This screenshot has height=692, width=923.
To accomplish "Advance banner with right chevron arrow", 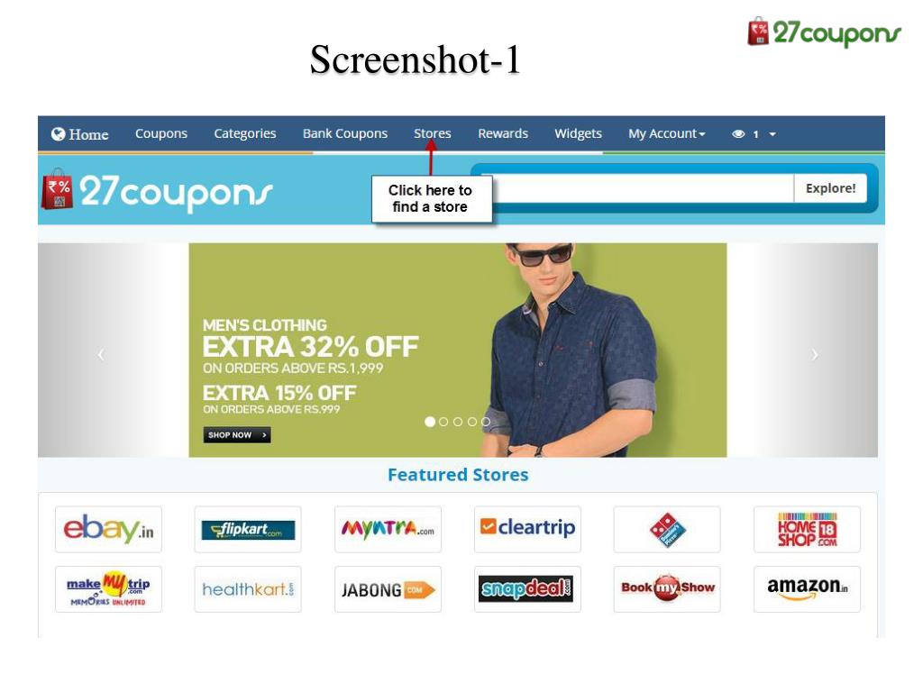I will [814, 354].
